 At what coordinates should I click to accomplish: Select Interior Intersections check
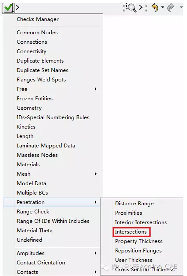[x=141, y=222]
